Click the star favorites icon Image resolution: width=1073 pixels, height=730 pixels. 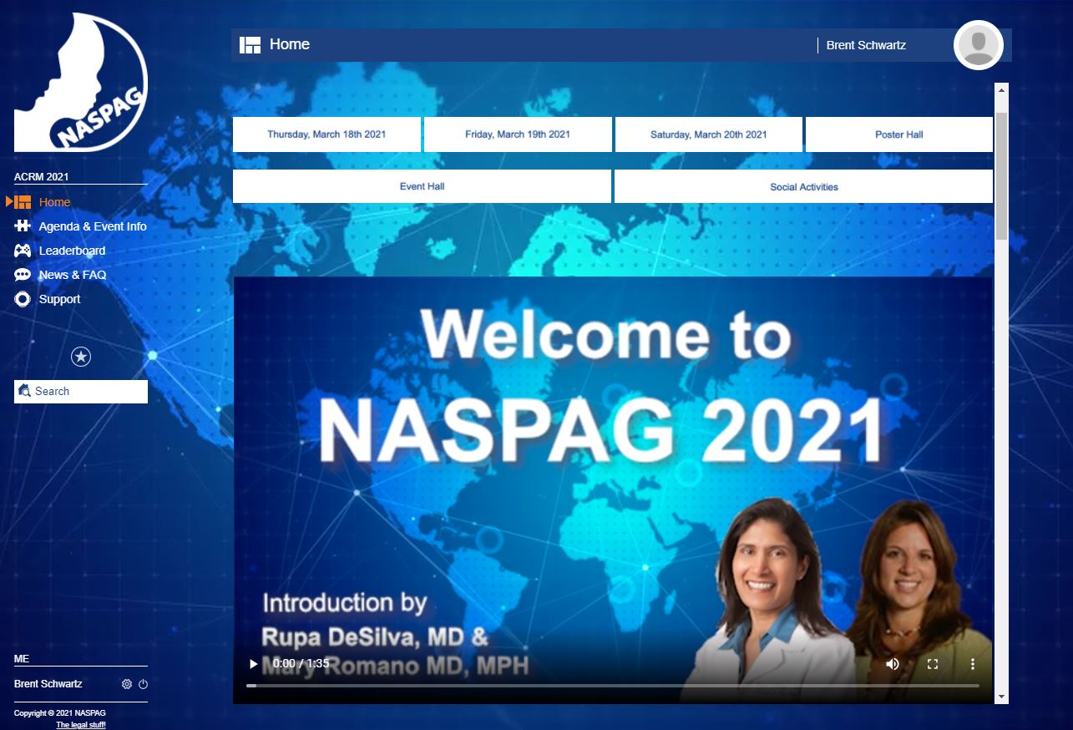pos(81,357)
